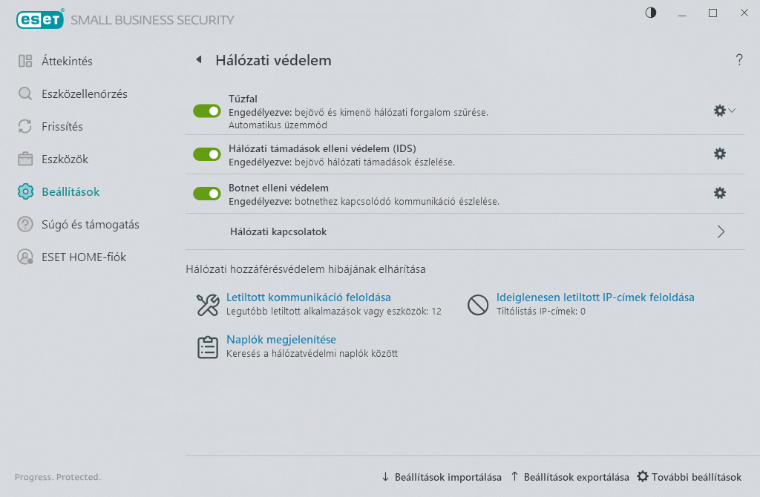
Task: Click Ideiglenesen letiltott IP-címek feloldása
Action: [595, 297]
